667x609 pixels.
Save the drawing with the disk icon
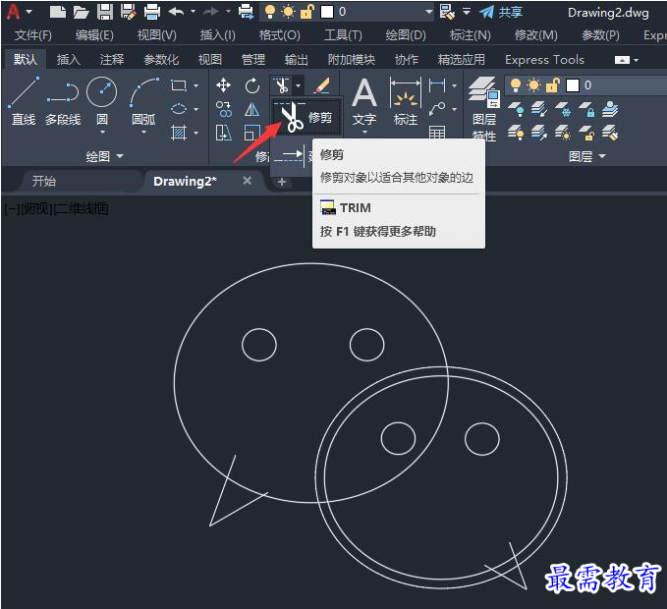tap(105, 12)
